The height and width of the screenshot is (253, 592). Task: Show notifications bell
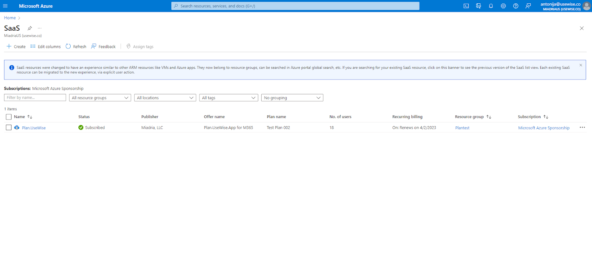pos(491,6)
